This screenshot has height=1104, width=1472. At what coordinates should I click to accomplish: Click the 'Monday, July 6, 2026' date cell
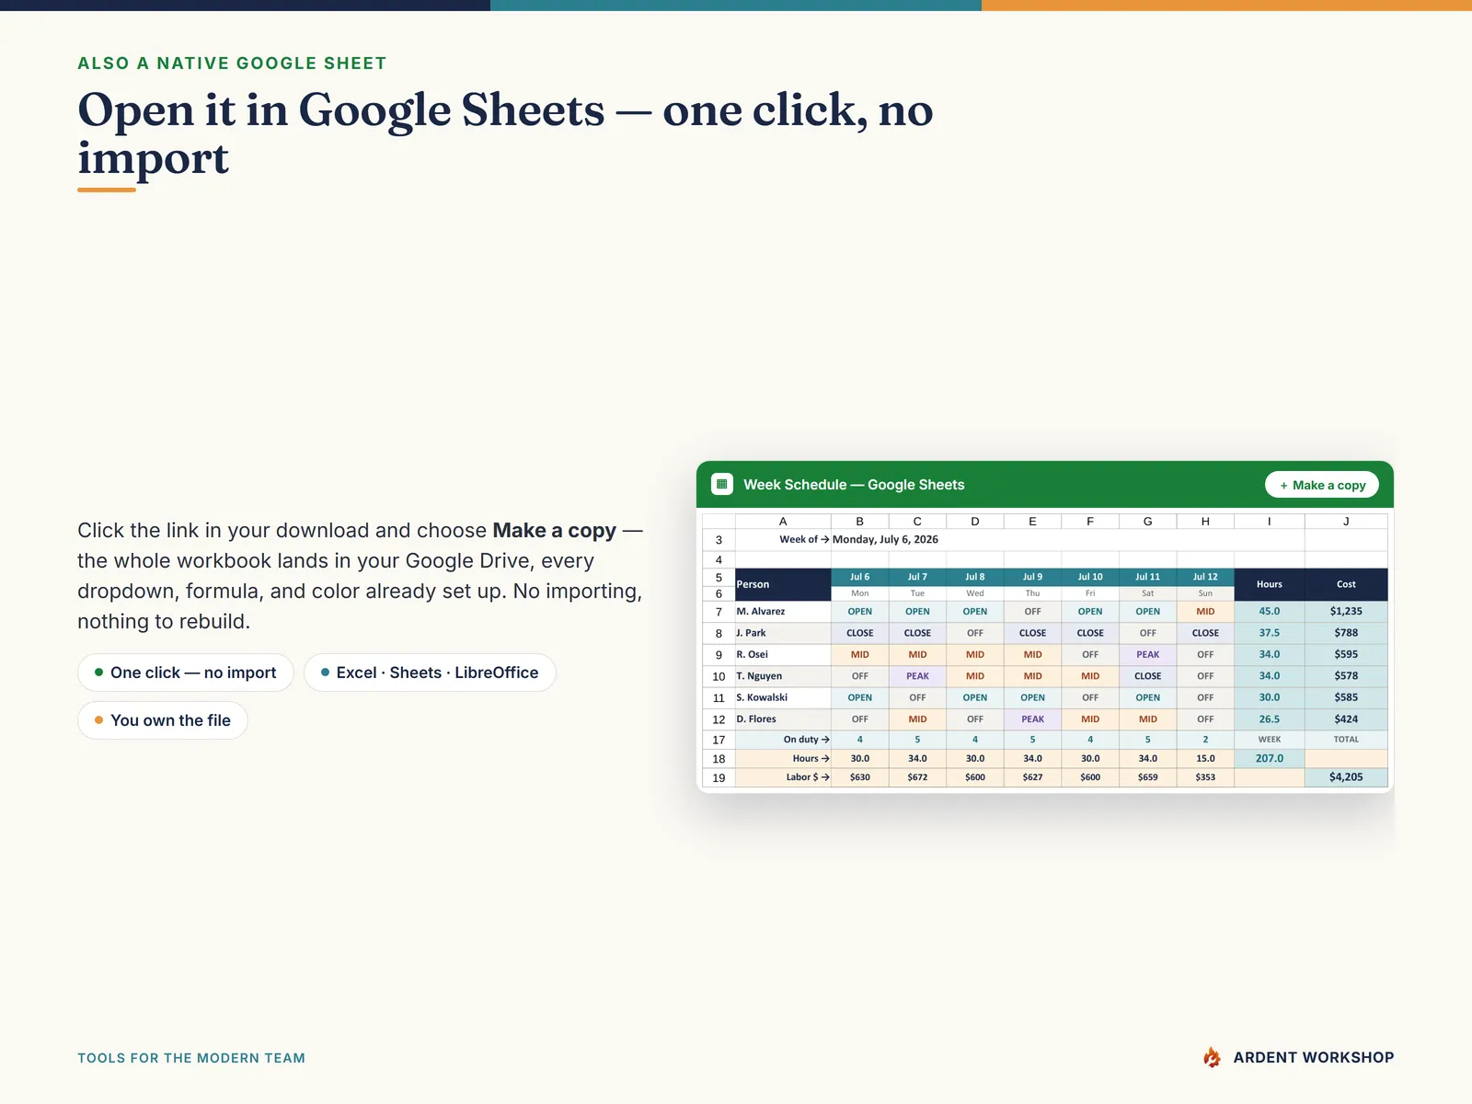[x=885, y=539]
